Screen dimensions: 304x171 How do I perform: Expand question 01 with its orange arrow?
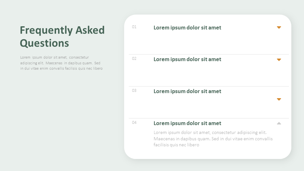(279, 28)
